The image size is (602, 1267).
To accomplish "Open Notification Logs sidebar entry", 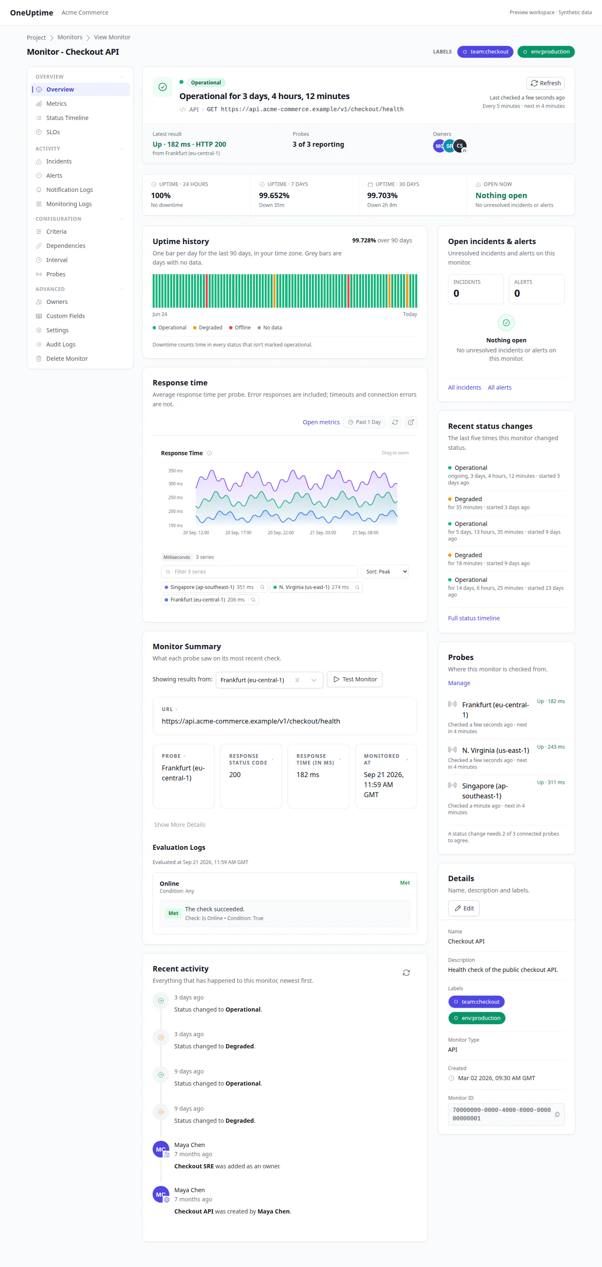I will tap(80, 190).
